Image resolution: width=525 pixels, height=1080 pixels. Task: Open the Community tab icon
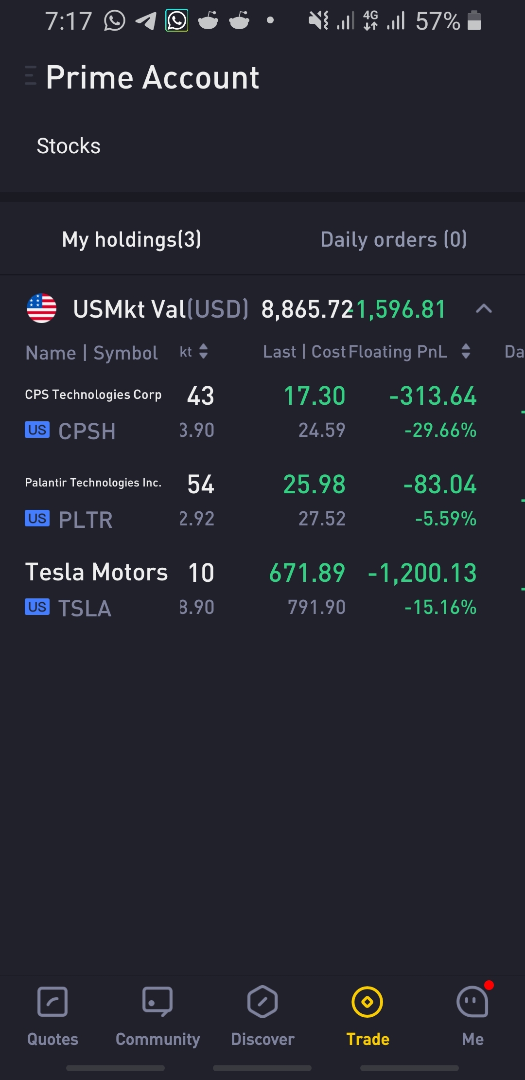[x=157, y=1002]
